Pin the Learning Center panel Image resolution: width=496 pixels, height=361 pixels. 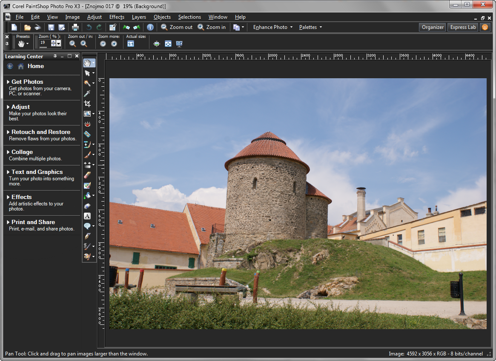pyautogui.click(x=54, y=56)
